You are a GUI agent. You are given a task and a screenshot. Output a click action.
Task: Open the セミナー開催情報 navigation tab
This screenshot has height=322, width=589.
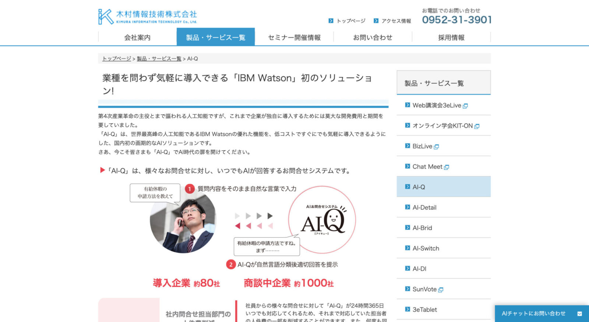pyautogui.click(x=294, y=37)
